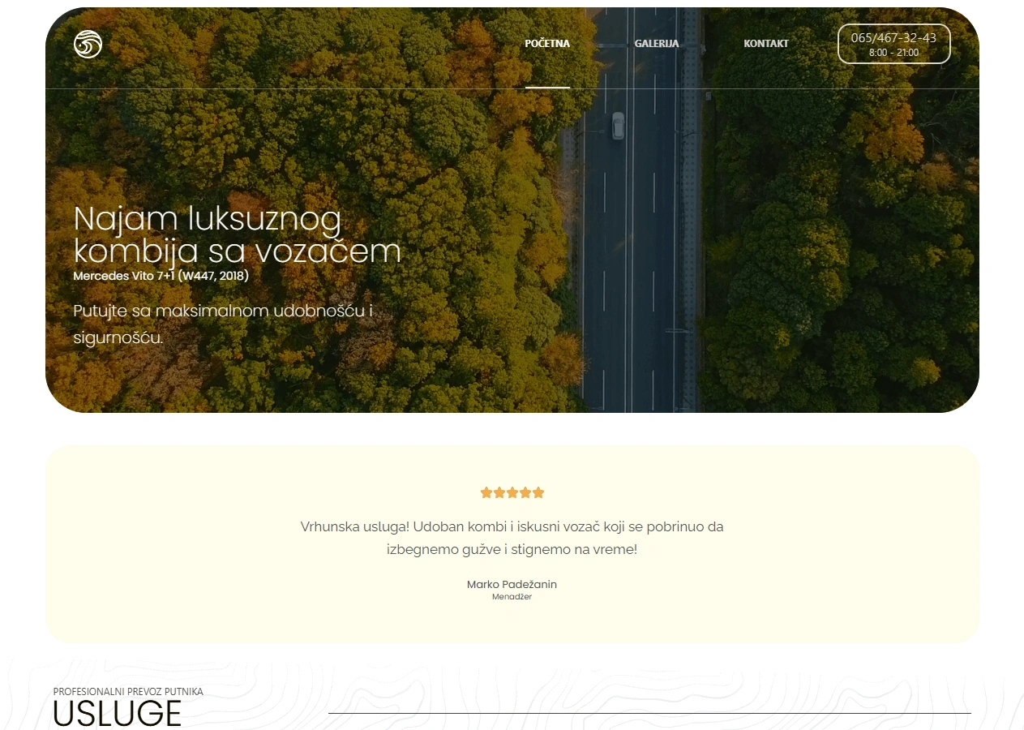Click the second star in the rating
Image resolution: width=1024 pixels, height=730 pixels.
click(499, 492)
